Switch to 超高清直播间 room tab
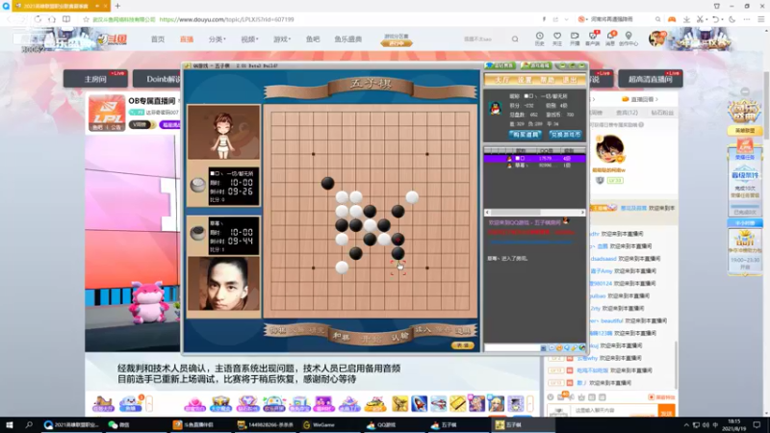Screen dimensions: 770x433 651,79
